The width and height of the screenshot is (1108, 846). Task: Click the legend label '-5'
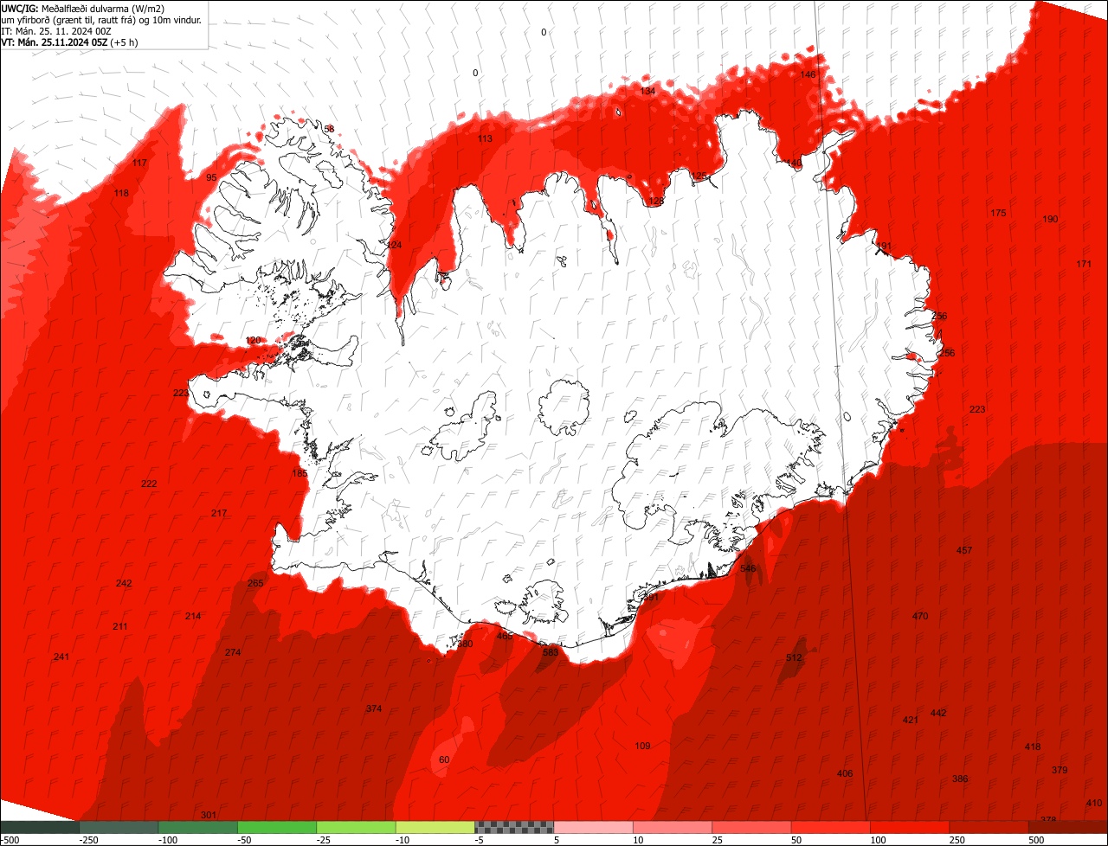coord(480,840)
